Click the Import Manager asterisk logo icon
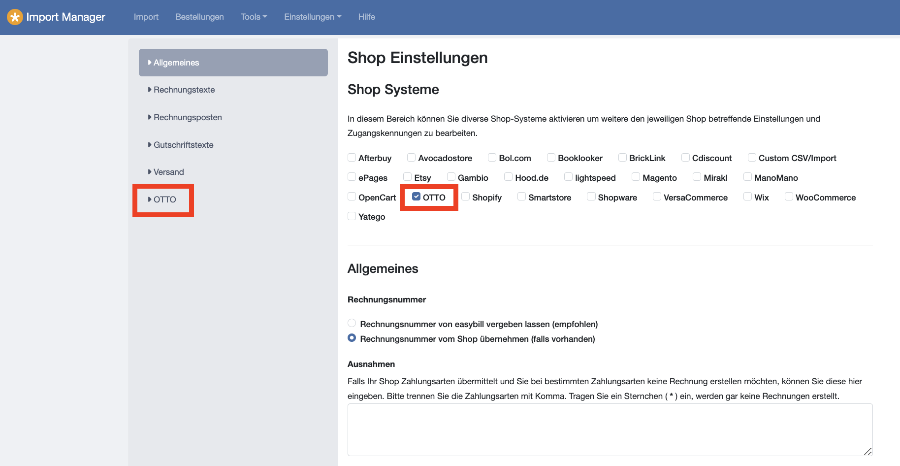 [x=15, y=17]
